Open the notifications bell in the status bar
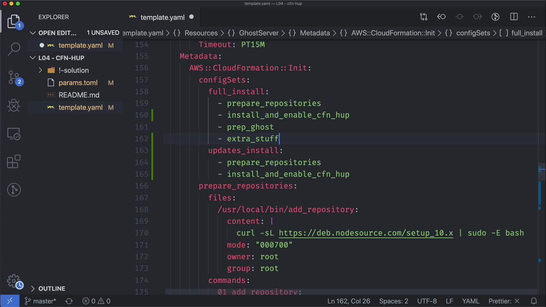The width and height of the screenshot is (546, 307). pyautogui.click(x=534, y=301)
